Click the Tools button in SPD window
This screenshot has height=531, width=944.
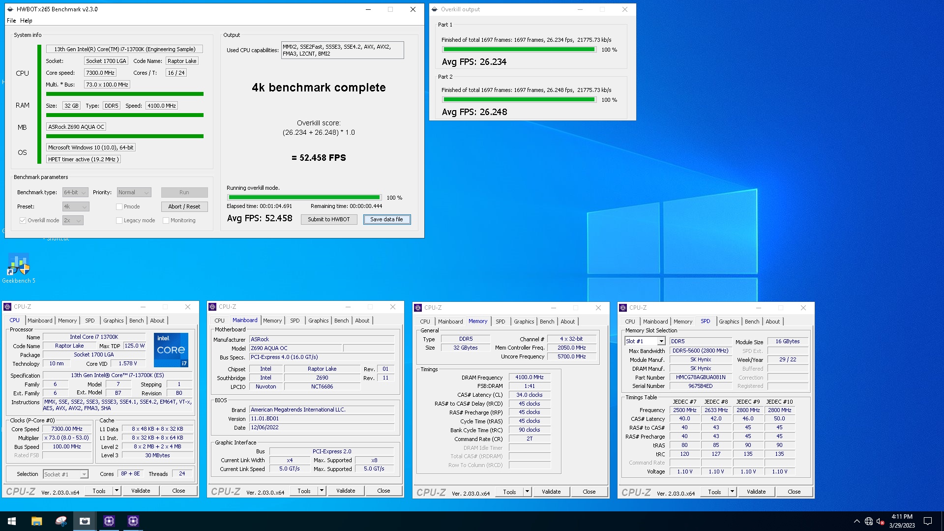coord(714,492)
